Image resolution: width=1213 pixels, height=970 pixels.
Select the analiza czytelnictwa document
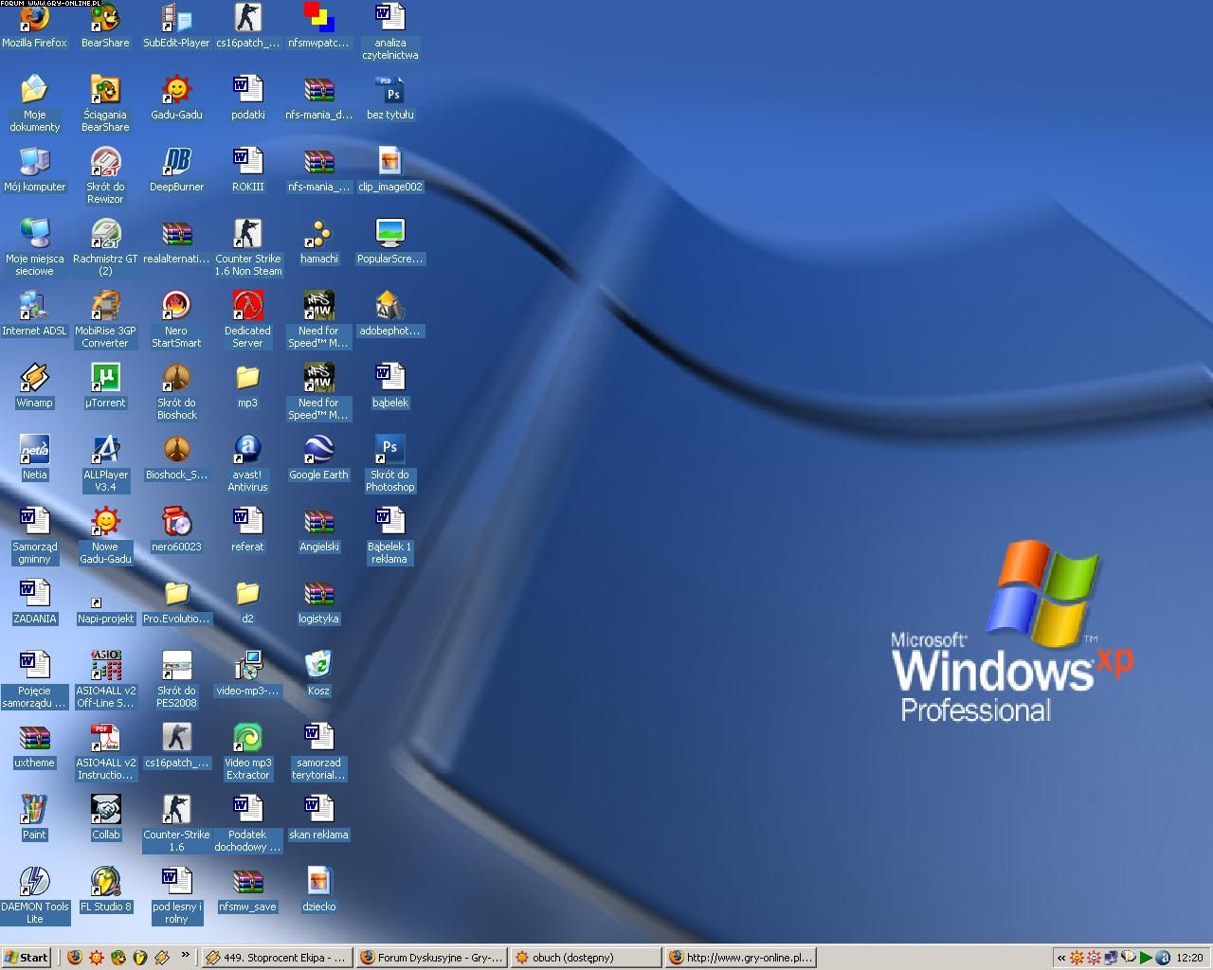pyautogui.click(x=389, y=31)
